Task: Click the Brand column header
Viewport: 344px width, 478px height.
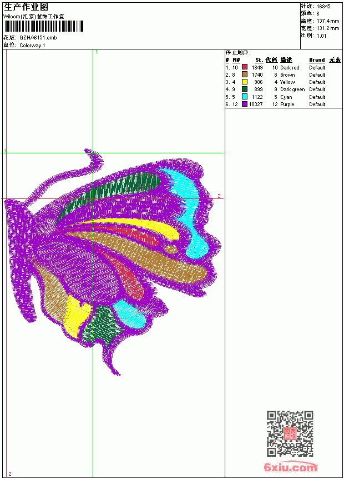Action: pyautogui.click(x=317, y=60)
